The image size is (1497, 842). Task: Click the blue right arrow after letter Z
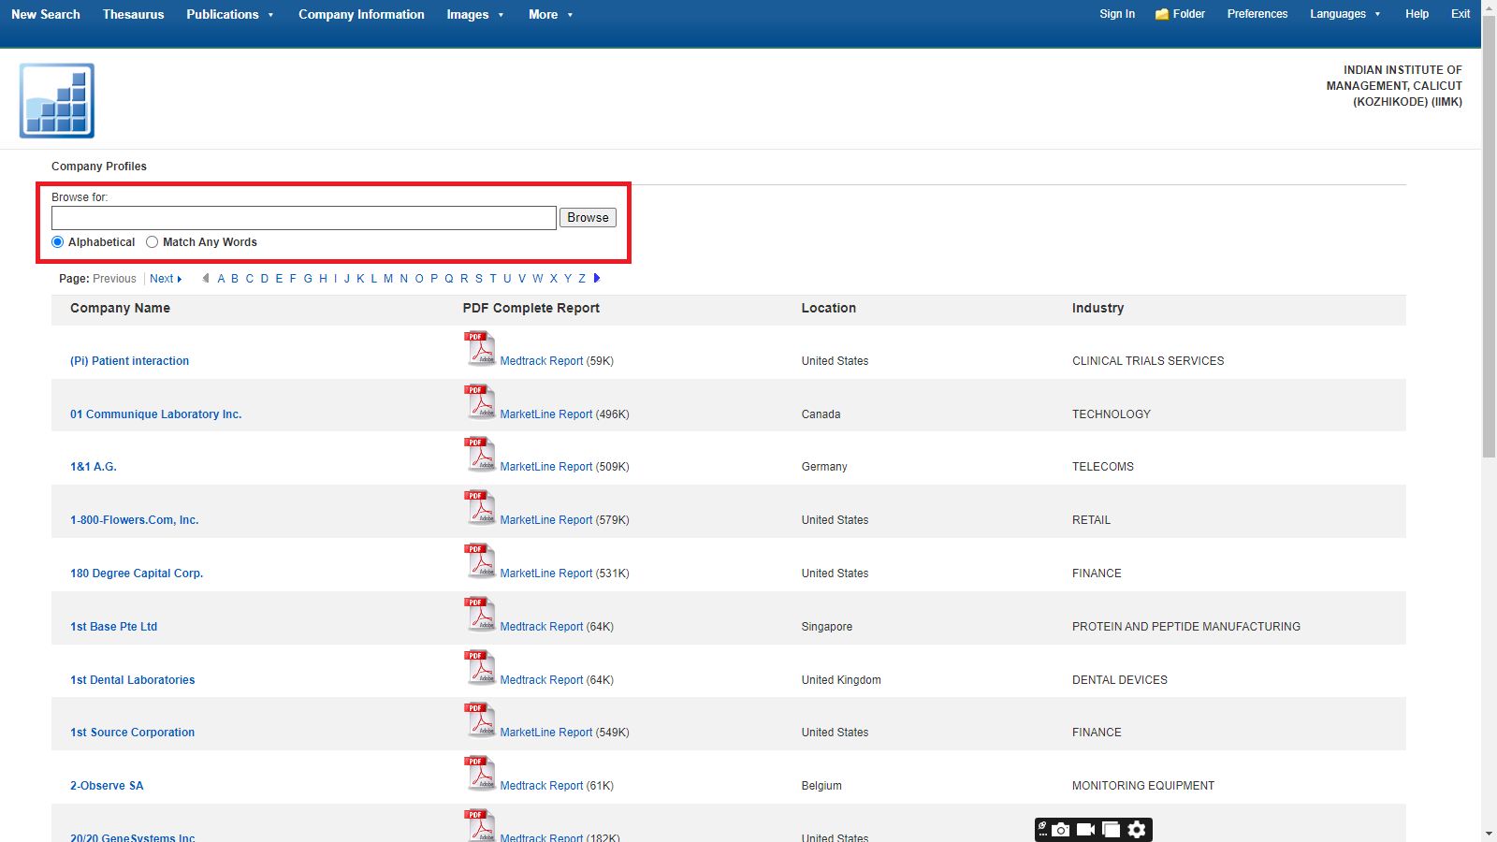tap(597, 279)
